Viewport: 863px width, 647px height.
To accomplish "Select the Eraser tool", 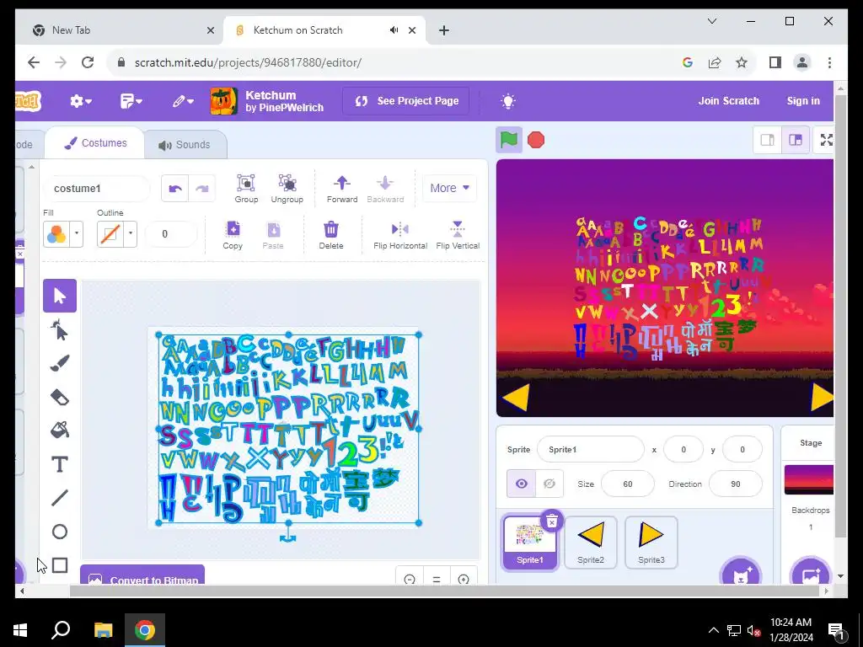I will 60,398.
